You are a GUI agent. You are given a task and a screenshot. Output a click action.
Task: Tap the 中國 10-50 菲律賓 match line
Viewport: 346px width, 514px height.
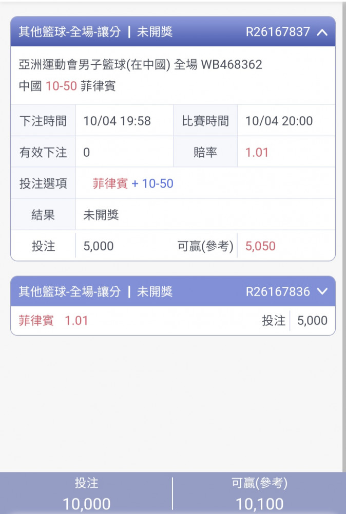pyautogui.click(x=67, y=86)
